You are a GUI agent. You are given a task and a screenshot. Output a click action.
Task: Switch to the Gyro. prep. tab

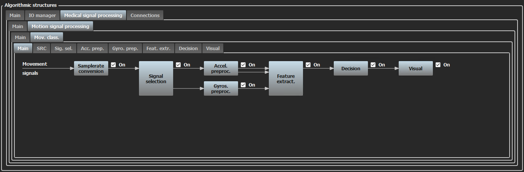(x=125, y=49)
